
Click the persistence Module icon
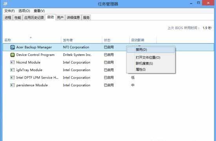(x=13, y=85)
